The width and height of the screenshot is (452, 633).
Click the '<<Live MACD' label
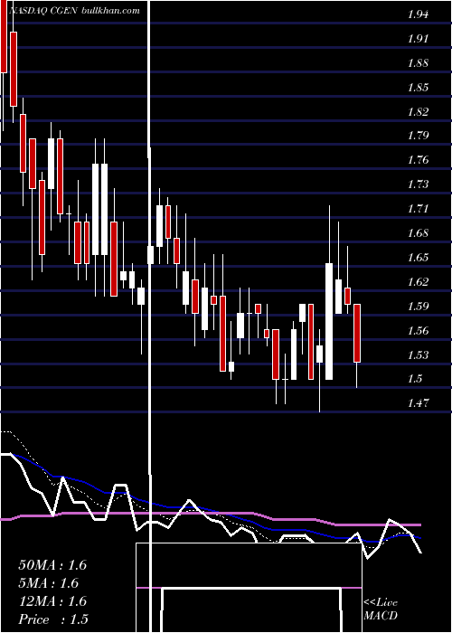[381, 609]
